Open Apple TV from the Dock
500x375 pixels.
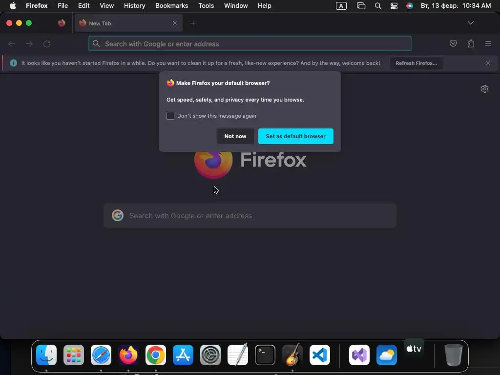click(414, 349)
